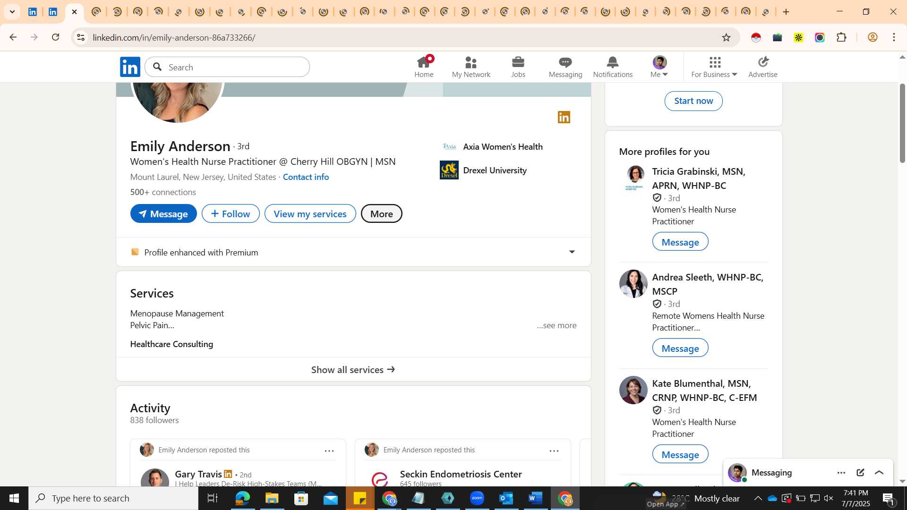Open Chrome profile icon
Image resolution: width=907 pixels, height=510 pixels.
coord(873,37)
